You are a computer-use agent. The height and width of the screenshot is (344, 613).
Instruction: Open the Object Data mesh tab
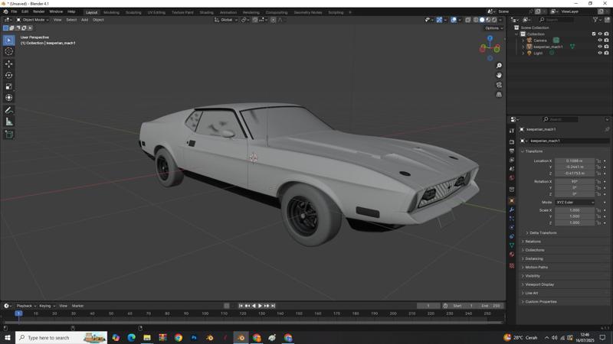point(512,245)
